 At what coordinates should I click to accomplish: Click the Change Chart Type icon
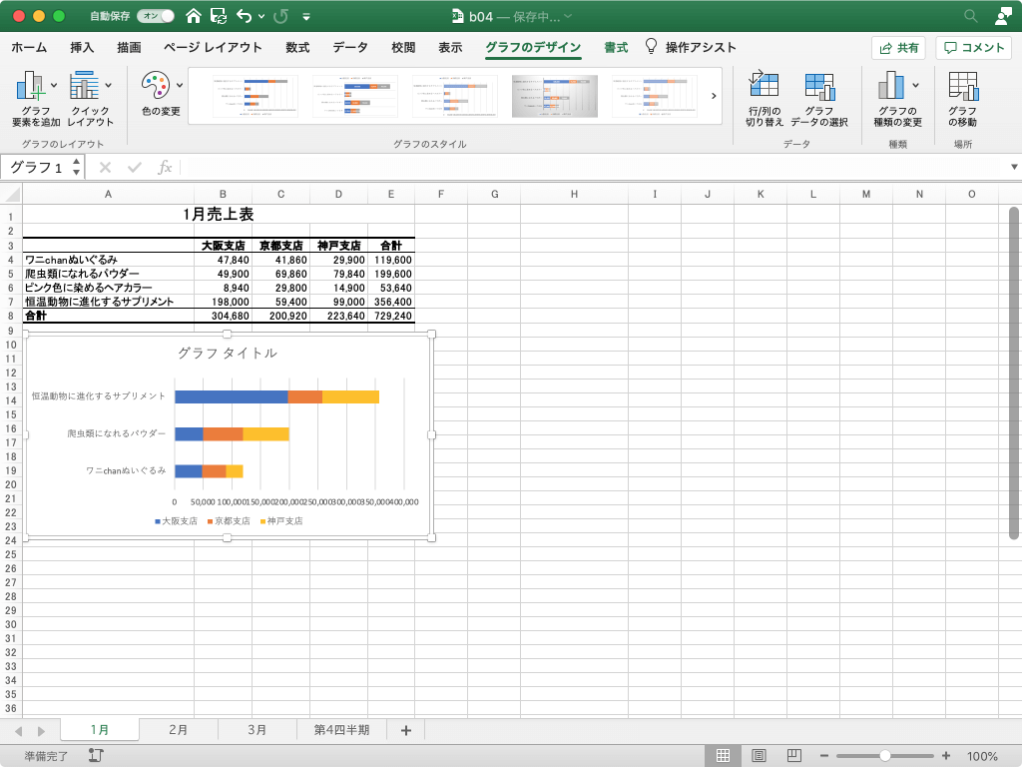(x=891, y=86)
